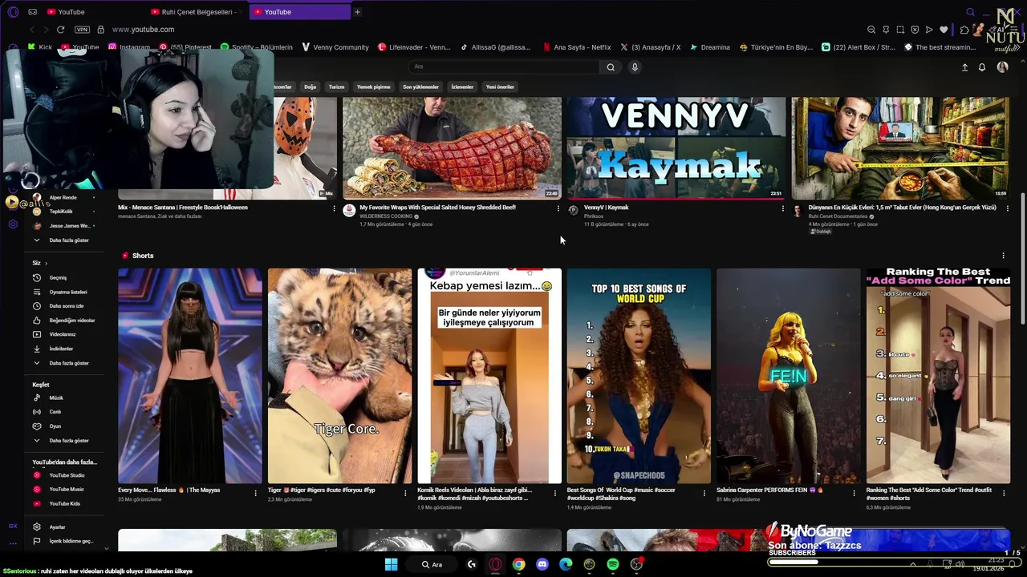Open the Anasayfa / X bookmark
Viewport: 1027px width, 577px height.
(650, 47)
